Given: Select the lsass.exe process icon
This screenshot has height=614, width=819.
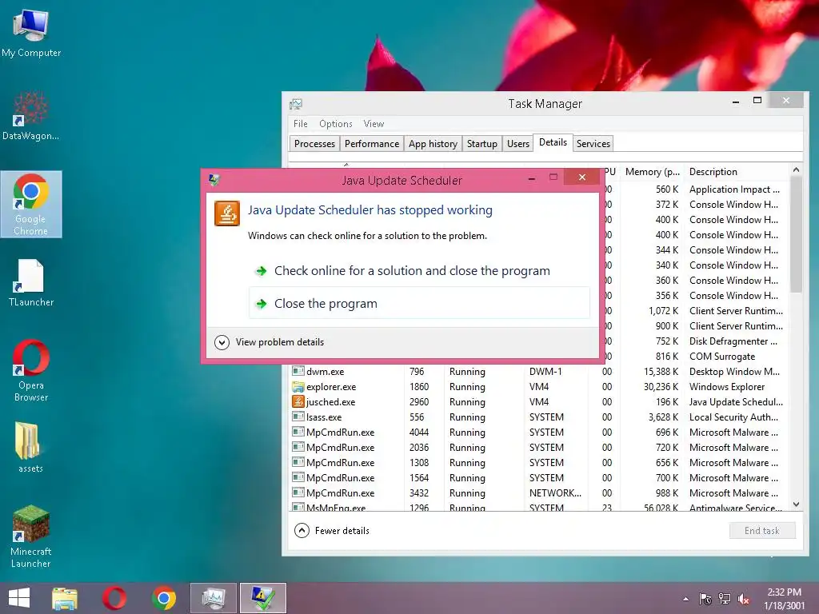Looking at the screenshot, I should click(x=298, y=417).
